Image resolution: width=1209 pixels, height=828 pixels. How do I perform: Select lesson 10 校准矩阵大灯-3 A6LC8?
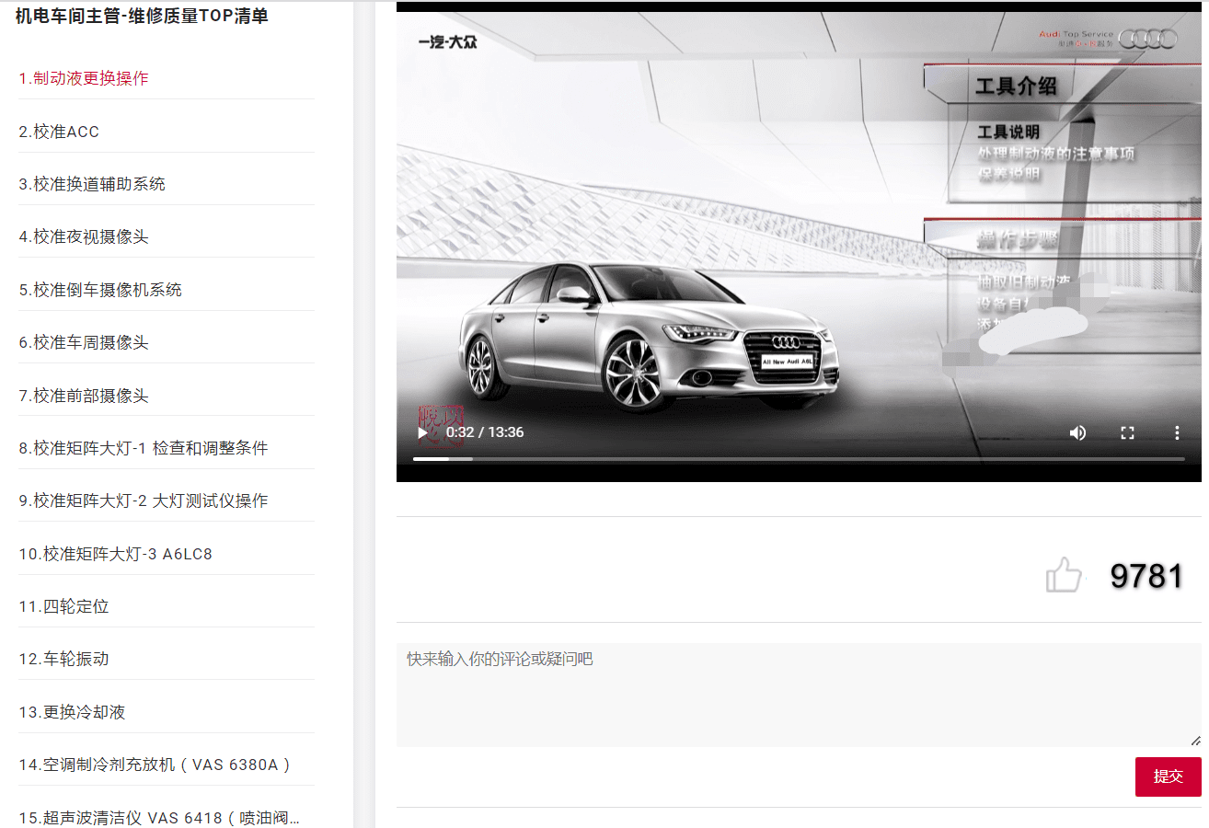[x=120, y=553]
